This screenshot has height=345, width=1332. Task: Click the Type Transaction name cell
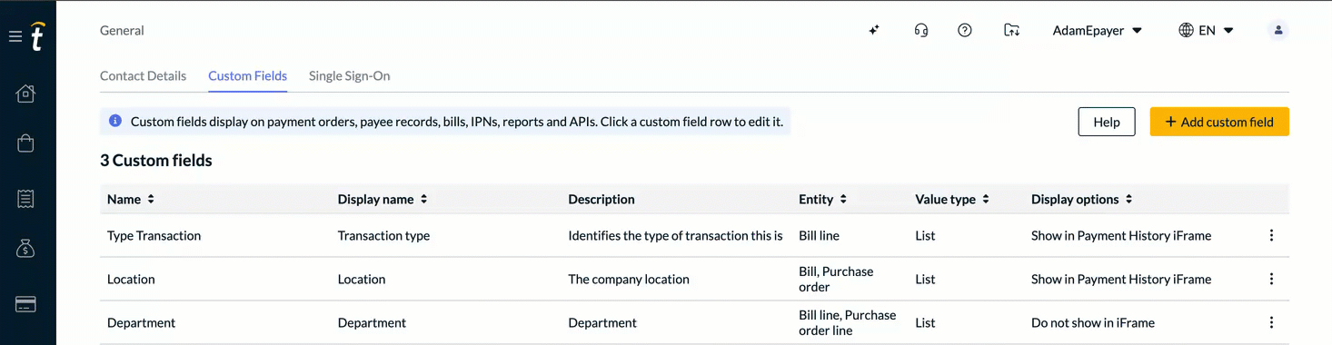coord(154,235)
